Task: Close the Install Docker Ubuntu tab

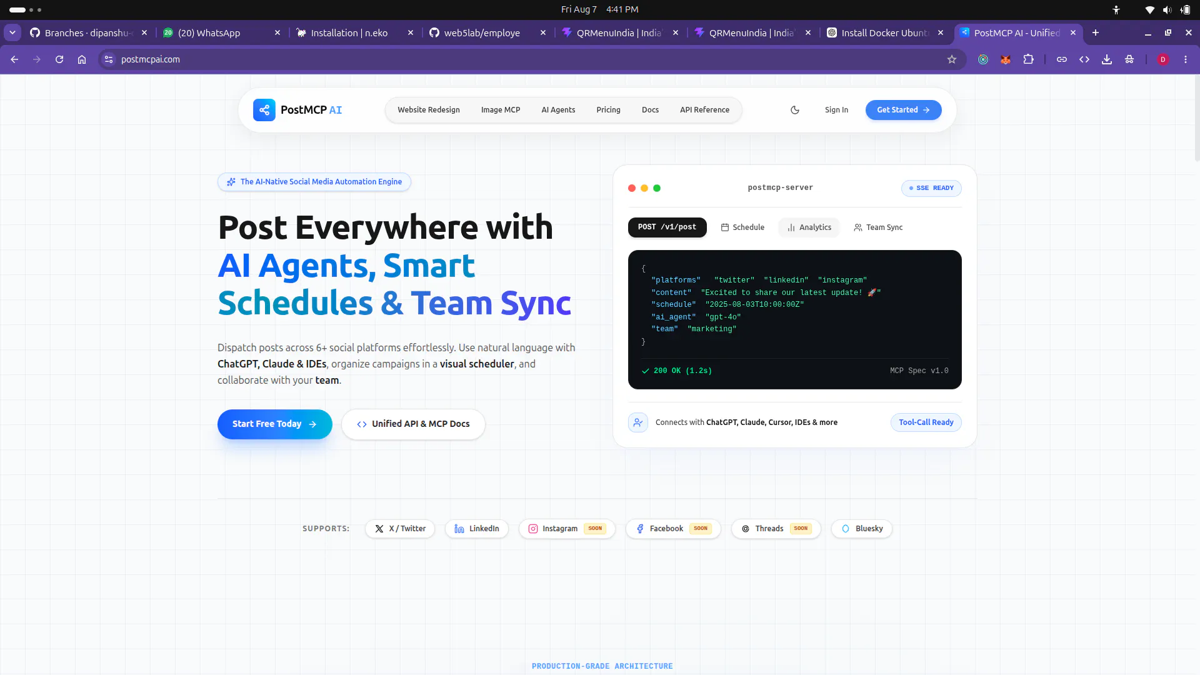Action: click(941, 32)
